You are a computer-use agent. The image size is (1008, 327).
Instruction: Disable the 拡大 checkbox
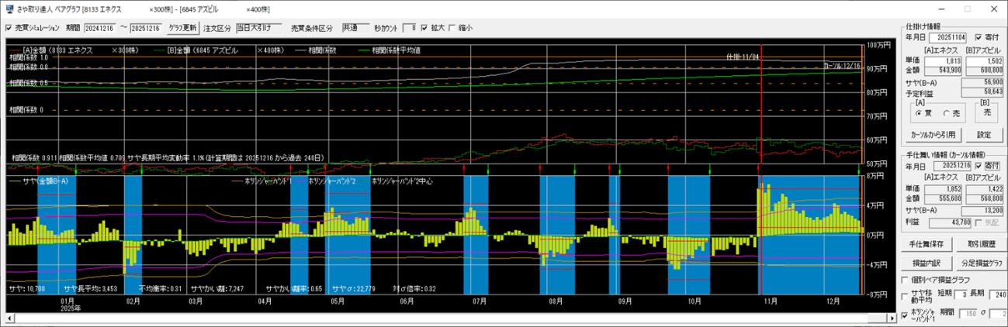click(x=424, y=28)
